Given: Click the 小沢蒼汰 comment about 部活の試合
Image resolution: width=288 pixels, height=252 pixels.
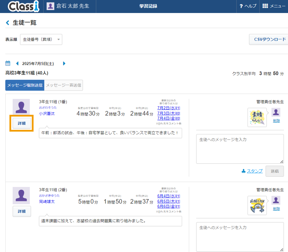Looking at the screenshot, I should tap(110, 133).
